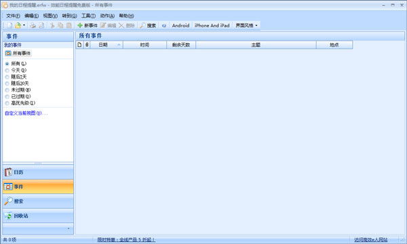Sort by the 地点 column header
Viewport: 407px width, 244px height.
tap(334, 45)
